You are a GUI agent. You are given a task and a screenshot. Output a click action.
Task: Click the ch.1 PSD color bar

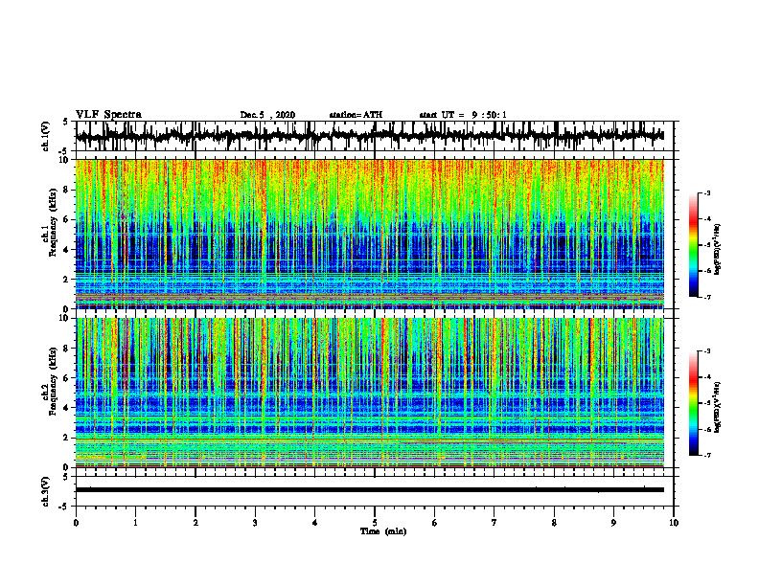(693, 245)
